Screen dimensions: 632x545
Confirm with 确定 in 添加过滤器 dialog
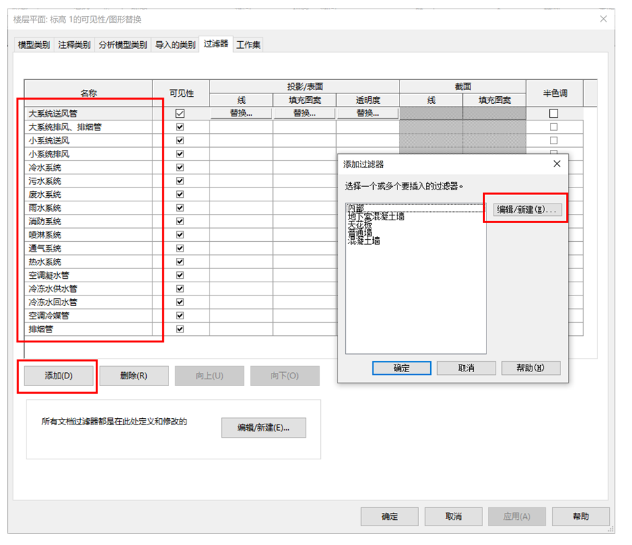(402, 368)
